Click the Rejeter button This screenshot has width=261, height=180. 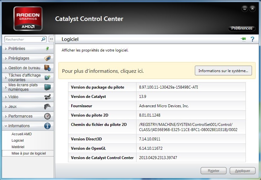[x=214, y=171]
